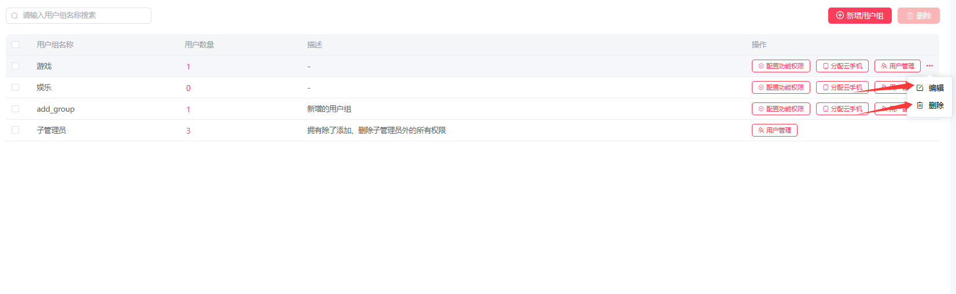Select the add_group row checkbox
The height and width of the screenshot is (294, 956).
(16, 109)
